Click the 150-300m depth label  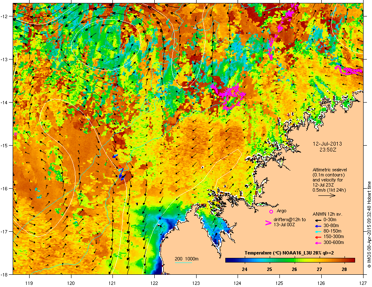(x=334, y=237)
